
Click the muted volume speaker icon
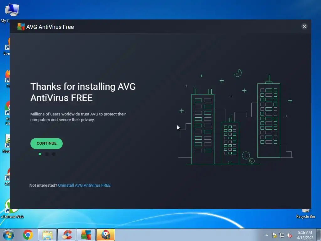[289, 235]
